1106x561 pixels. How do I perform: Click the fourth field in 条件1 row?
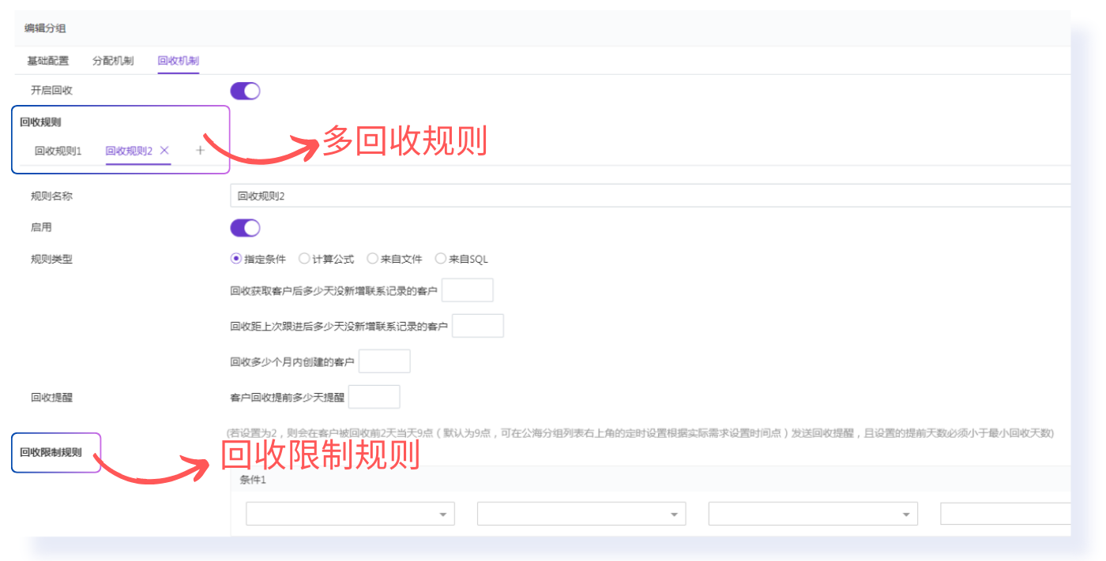(x=1006, y=514)
